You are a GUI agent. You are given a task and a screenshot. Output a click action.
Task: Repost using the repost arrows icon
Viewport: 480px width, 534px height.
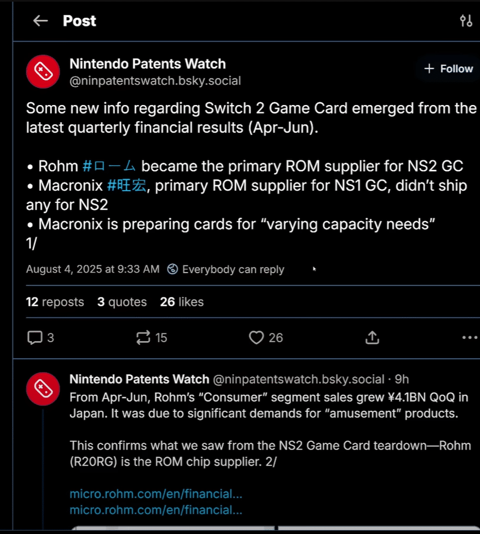tap(143, 338)
